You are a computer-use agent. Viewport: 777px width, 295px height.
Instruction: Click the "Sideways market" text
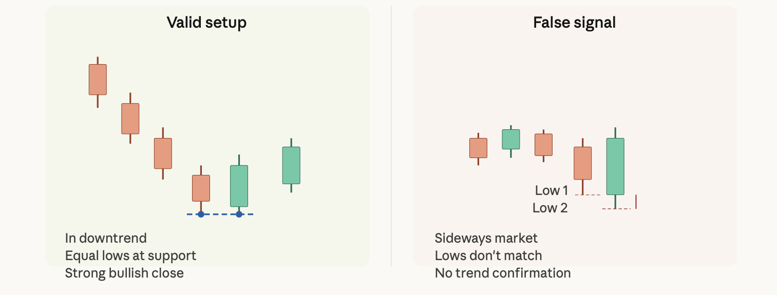[x=486, y=238]
